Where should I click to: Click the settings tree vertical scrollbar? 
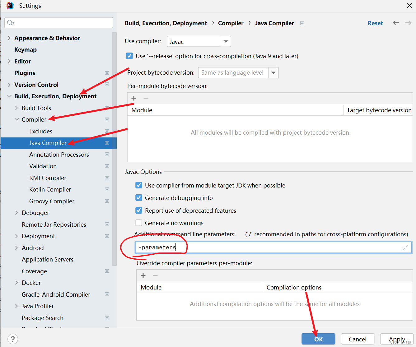pyautogui.click(x=114, y=149)
